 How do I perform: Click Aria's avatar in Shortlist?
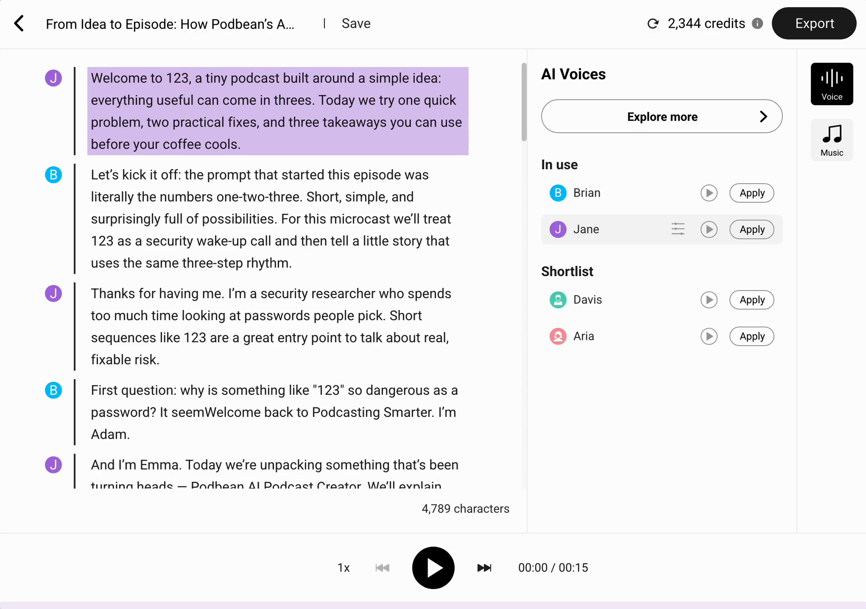[x=558, y=336]
